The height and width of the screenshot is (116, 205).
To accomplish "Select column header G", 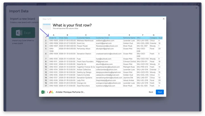I will click(x=154, y=35).
